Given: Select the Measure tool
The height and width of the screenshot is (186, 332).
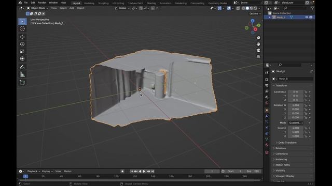Looking at the screenshot, I should pos(22,74).
